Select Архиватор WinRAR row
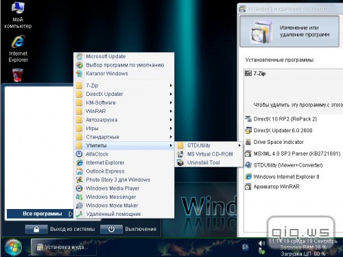The width and height of the screenshot is (343, 257). (x=294, y=186)
